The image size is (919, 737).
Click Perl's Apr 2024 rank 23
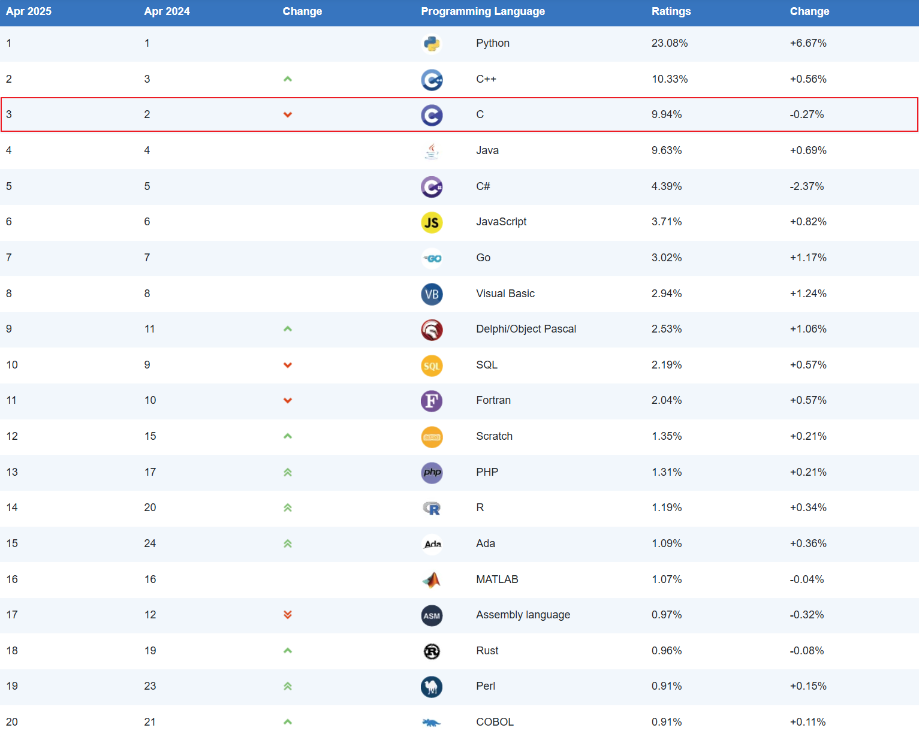tap(150, 686)
